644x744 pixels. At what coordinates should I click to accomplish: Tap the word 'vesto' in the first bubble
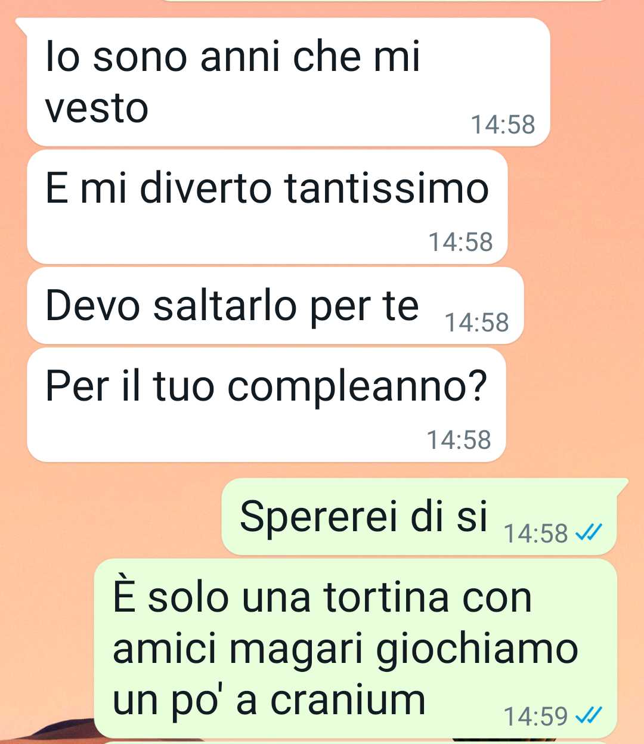[x=97, y=108]
